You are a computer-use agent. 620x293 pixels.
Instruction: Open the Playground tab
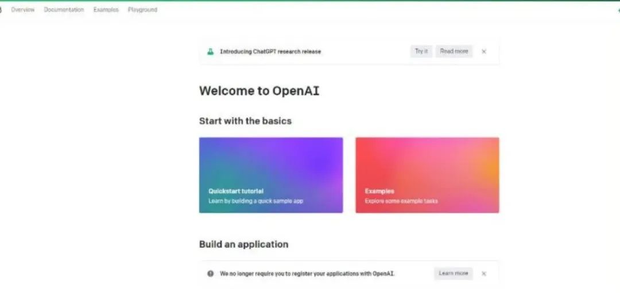click(x=142, y=10)
